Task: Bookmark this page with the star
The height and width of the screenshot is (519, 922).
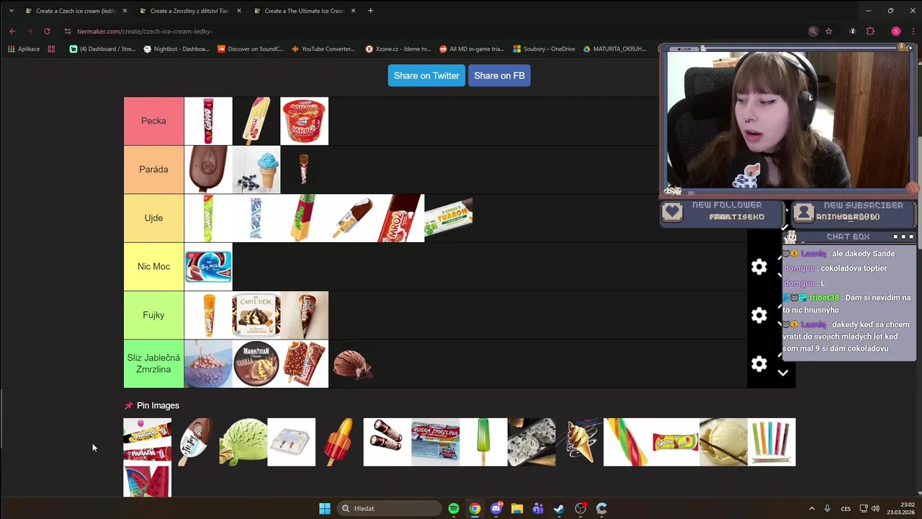Action: 829,31
